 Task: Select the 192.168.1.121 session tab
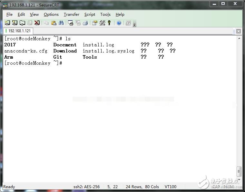pyautogui.click(x=18, y=31)
